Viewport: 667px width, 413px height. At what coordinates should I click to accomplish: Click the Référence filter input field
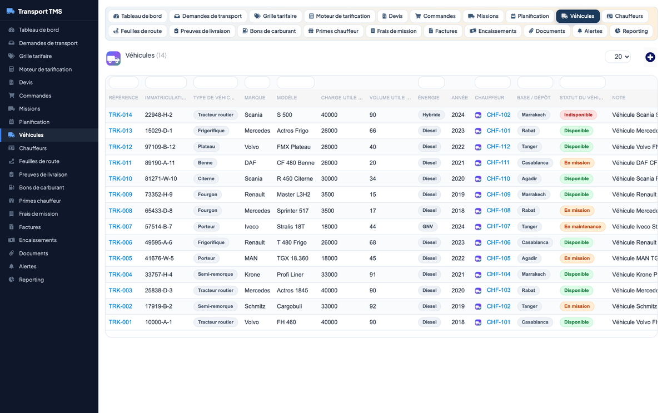click(x=123, y=83)
